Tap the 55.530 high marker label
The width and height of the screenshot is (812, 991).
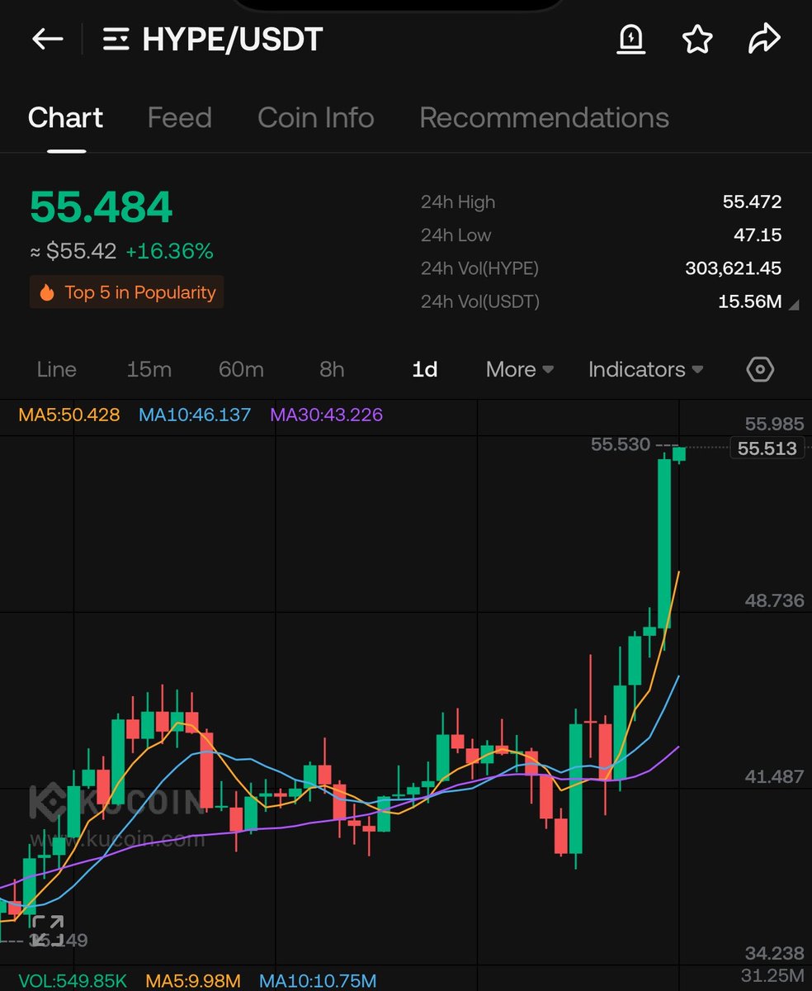coord(621,444)
